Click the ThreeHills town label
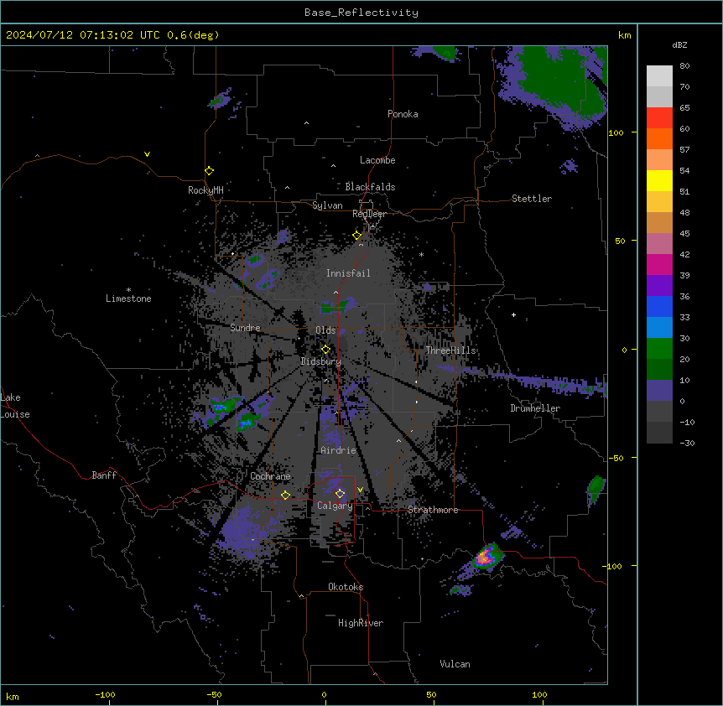 point(451,350)
